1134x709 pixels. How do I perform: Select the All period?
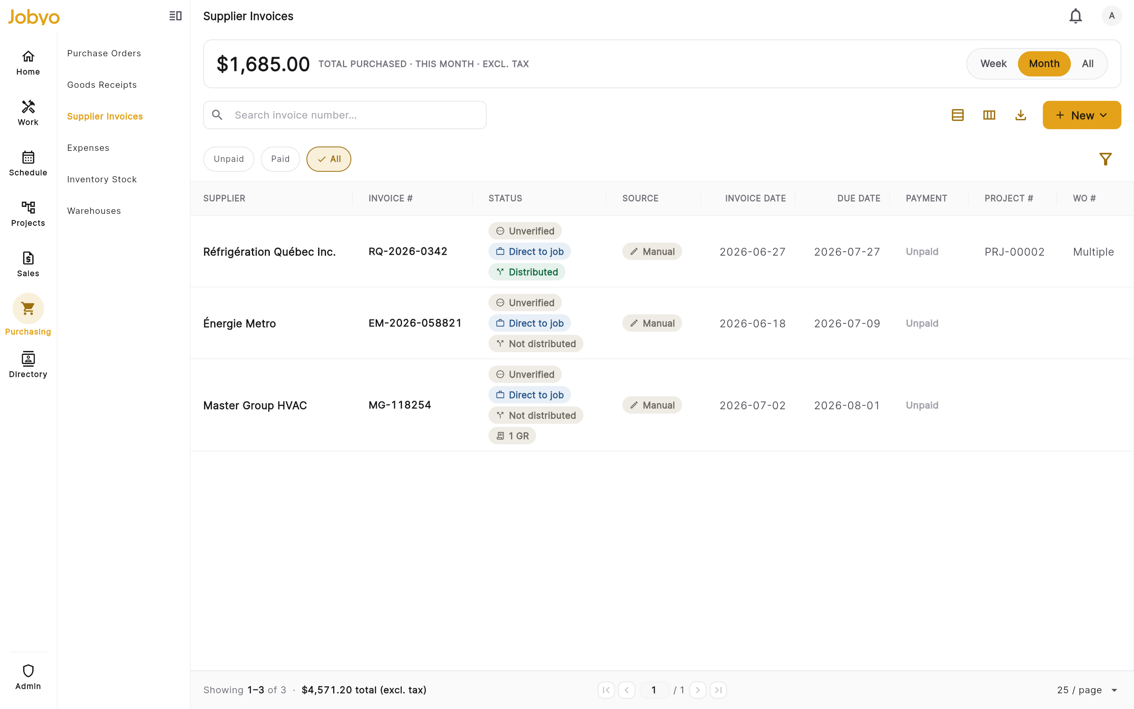tap(1088, 64)
